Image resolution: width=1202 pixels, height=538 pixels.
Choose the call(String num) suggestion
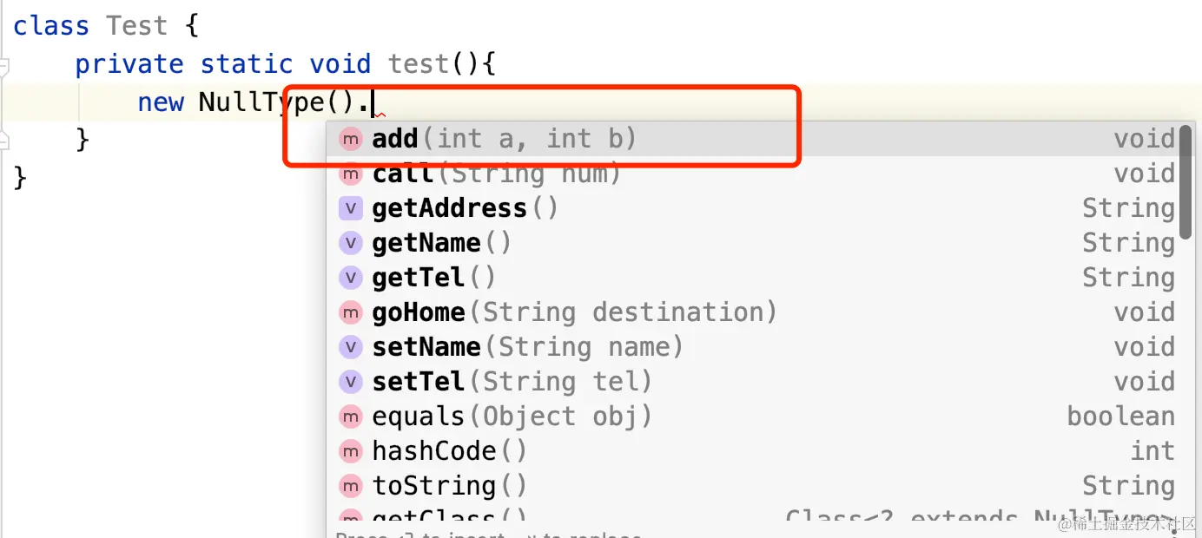pyautogui.click(x=753, y=174)
